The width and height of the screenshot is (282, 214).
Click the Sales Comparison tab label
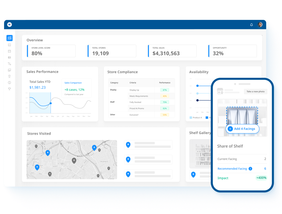(73, 83)
